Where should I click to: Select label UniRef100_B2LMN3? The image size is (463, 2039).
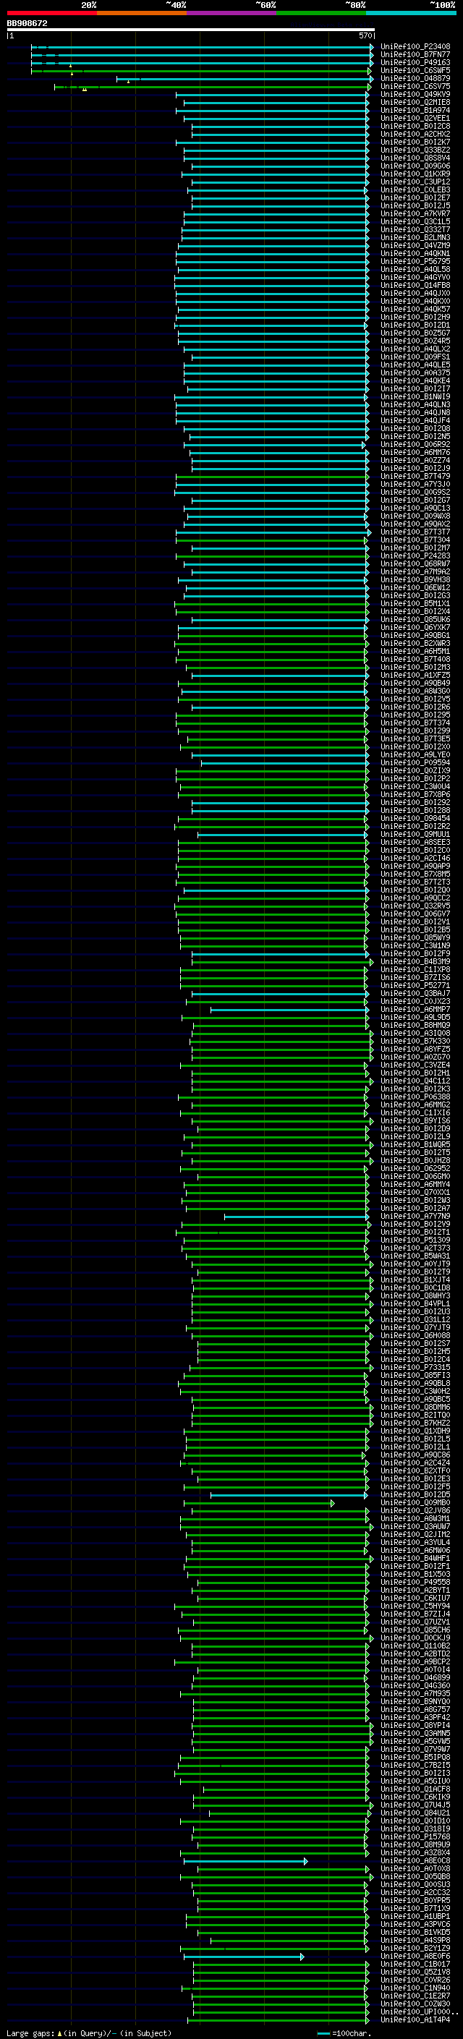[x=415, y=237]
